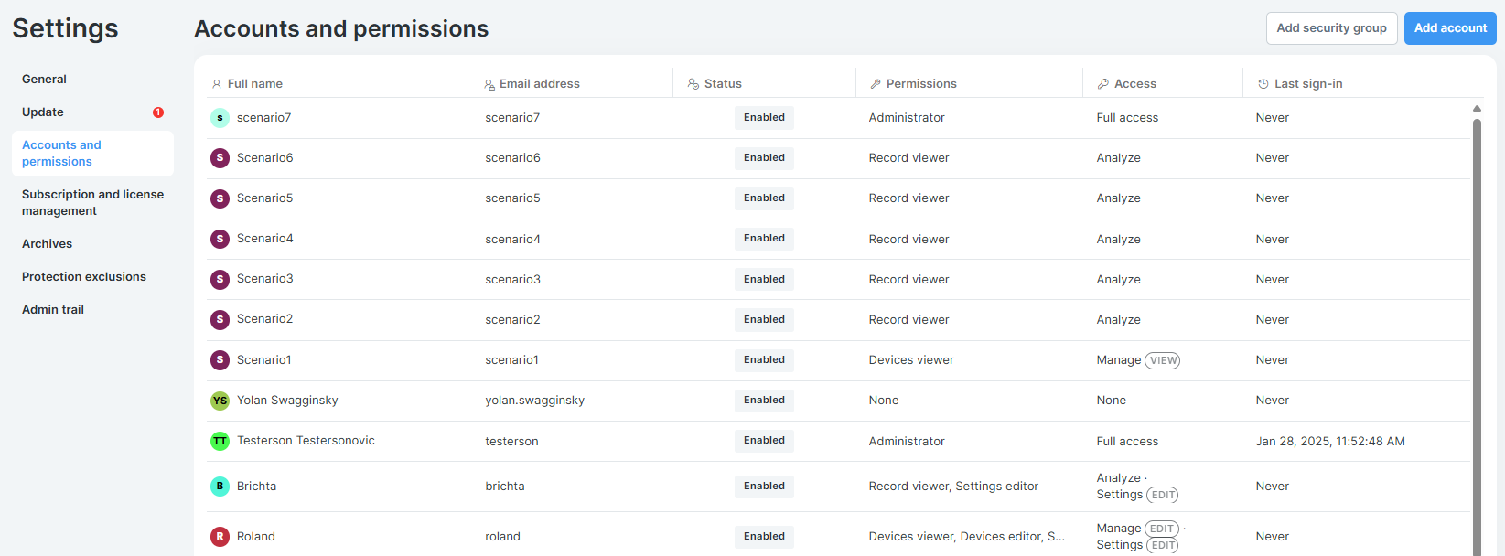Viewport: 1505px width, 556px height.
Task: Click the icon beside Status header
Action: click(693, 84)
